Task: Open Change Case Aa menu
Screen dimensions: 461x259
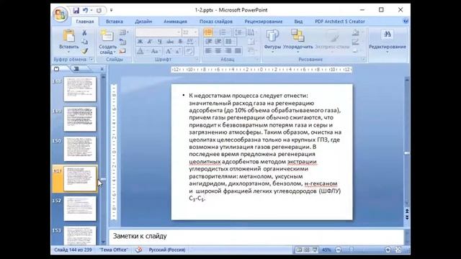Action: (x=155, y=51)
